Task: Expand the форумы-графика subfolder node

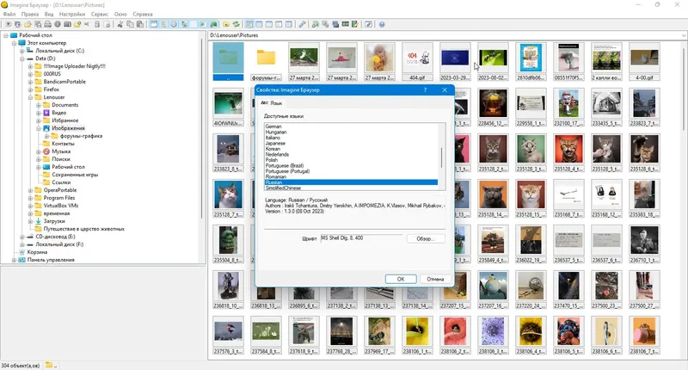Action: coord(47,136)
